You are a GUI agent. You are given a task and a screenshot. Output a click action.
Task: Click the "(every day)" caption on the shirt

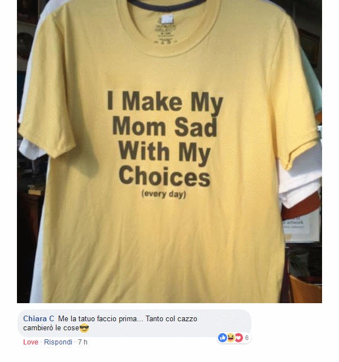click(164, 193)
